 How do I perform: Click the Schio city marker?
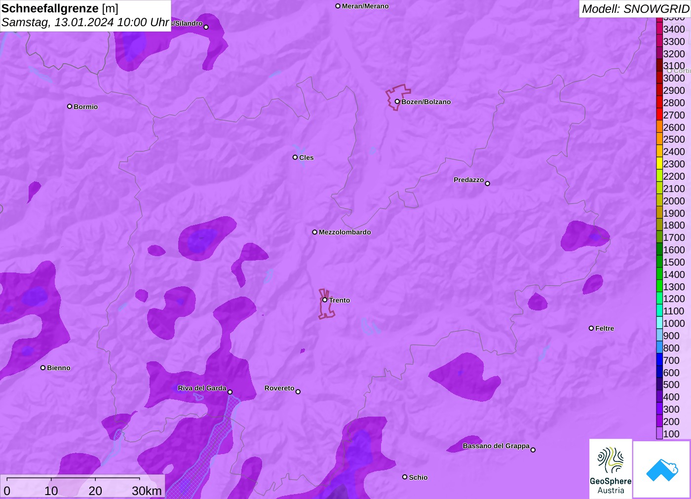405,477
